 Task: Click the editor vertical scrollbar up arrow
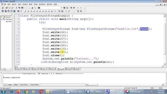pyautogui.click(x=165, y=16)
